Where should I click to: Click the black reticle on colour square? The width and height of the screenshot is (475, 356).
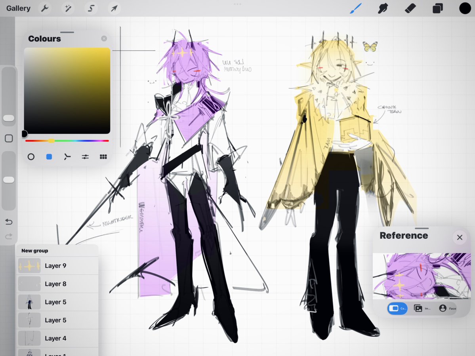click(24, 134)
